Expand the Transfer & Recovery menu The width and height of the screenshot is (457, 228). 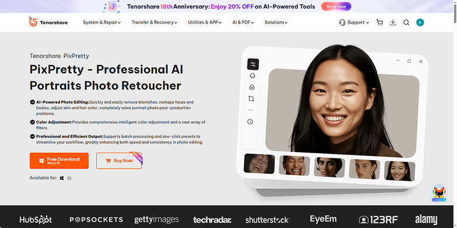154,22
